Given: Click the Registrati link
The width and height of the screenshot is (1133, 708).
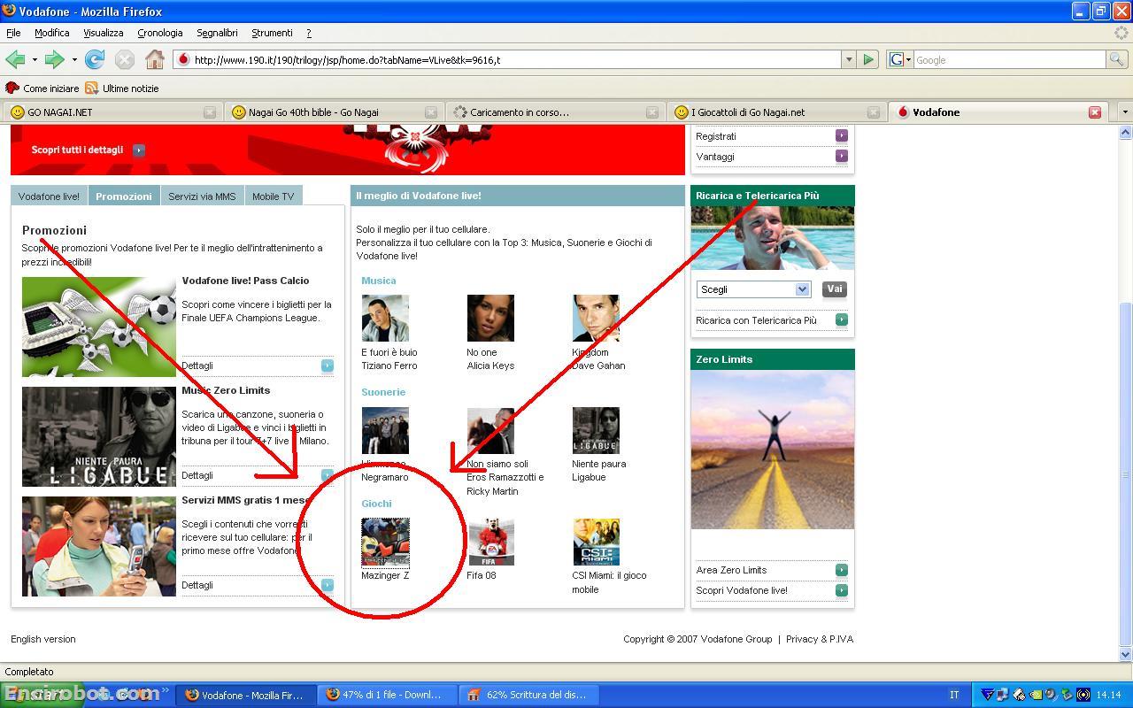Looking at the screenshot, I should tap(716, 136).
